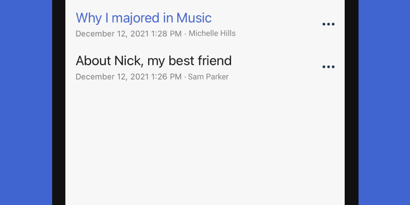Click the December 12, 2021 date above Sam Parker's post
This screenshot has height=205, width=410.
click(112, 34)
